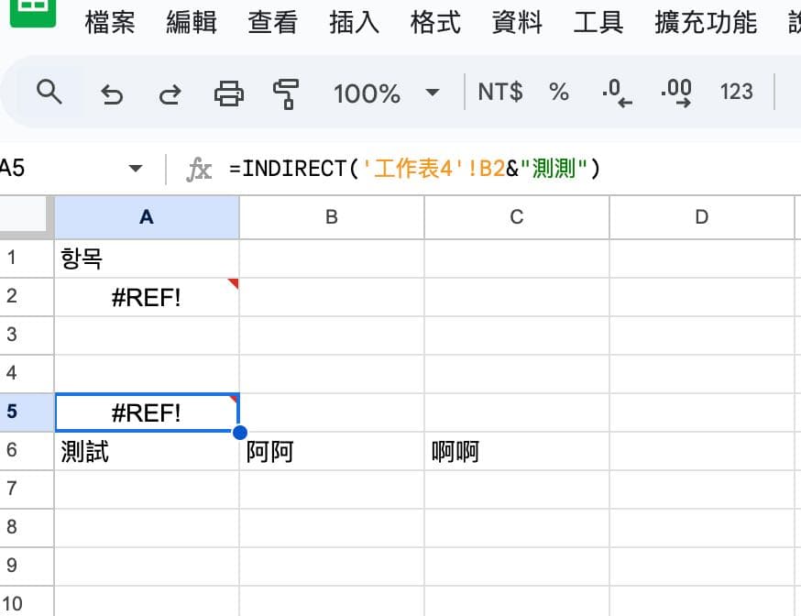Select row 8 header

pos(27,528)
